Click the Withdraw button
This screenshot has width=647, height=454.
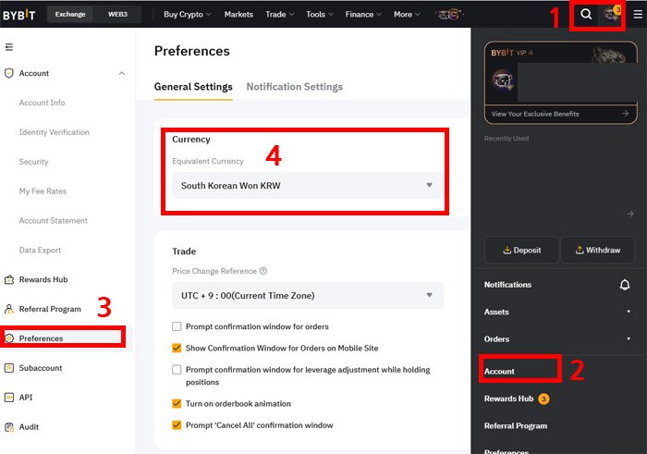point(597,250)
